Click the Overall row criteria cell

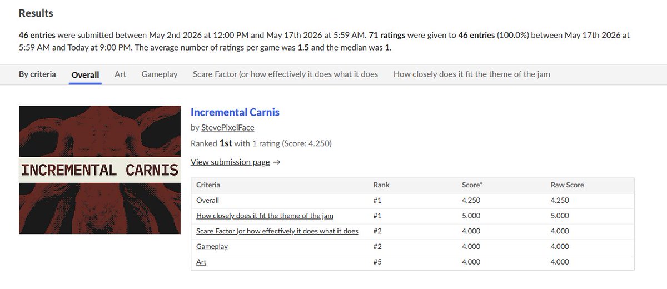click(x=208, y=200)
